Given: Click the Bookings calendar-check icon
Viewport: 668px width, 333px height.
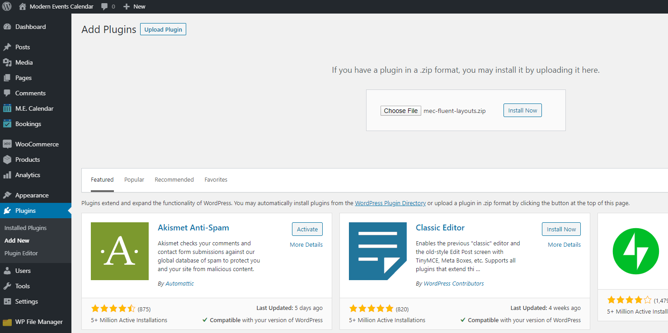Looking at the screenshot, I should pyautogui.click(x=7, y=124).
